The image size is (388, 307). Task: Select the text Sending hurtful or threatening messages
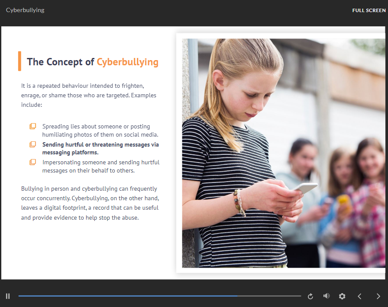point(100,148)
